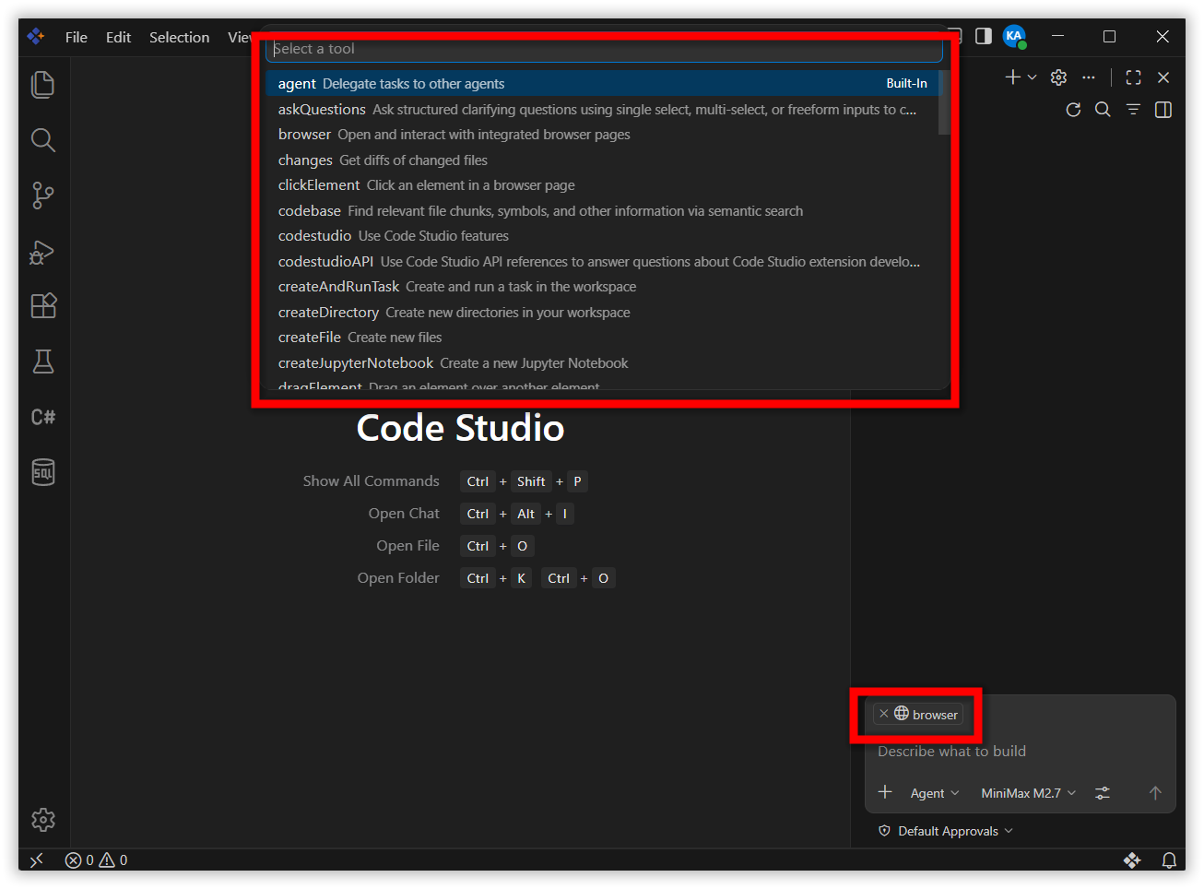Open the Manage gear at the activity bar bottom

click(43, 820)
